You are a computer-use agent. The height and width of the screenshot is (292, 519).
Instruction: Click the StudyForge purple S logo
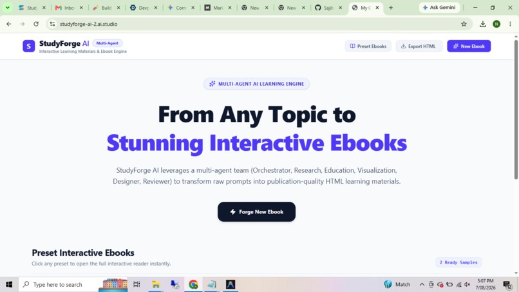(x=29, y=46)
